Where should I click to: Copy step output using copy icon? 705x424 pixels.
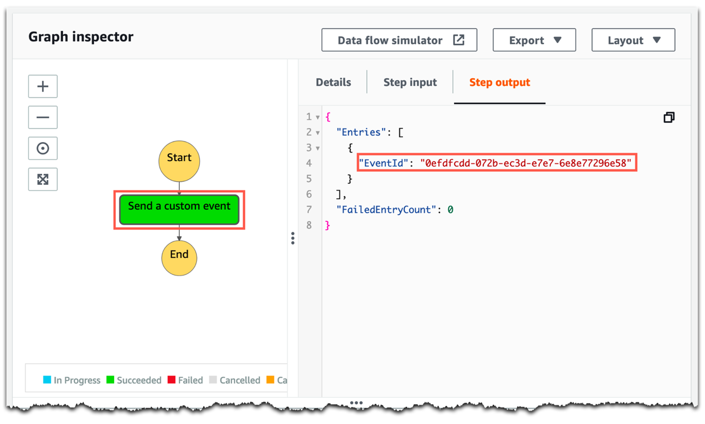click(669, 117)
